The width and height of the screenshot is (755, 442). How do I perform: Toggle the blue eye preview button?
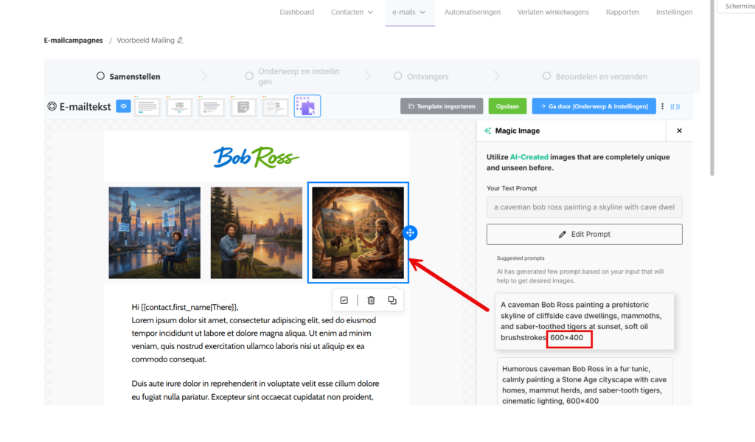point(123,106)
